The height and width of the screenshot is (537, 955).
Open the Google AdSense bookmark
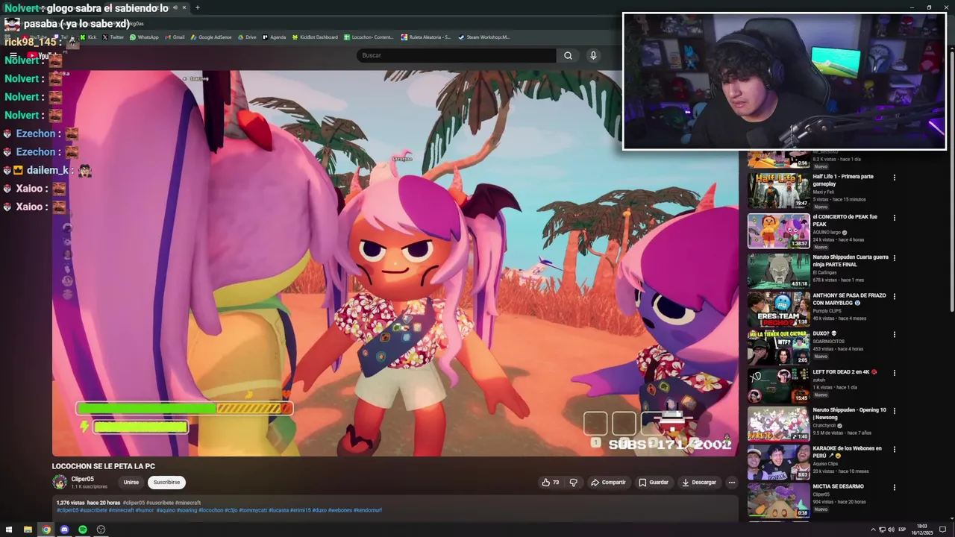(210, 37)
